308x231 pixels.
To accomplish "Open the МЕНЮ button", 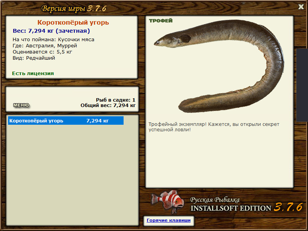I will (21, 105).
